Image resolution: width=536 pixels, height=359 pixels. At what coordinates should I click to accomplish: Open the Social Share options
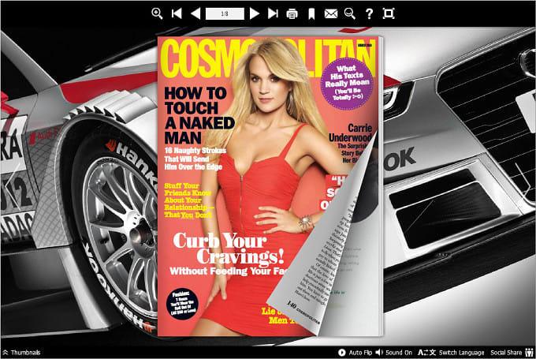click(x=512, y=353)
